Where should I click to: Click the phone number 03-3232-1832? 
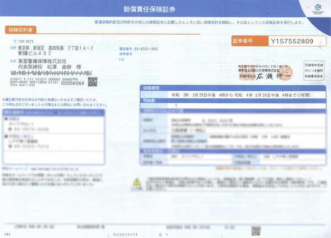point(146,49)
